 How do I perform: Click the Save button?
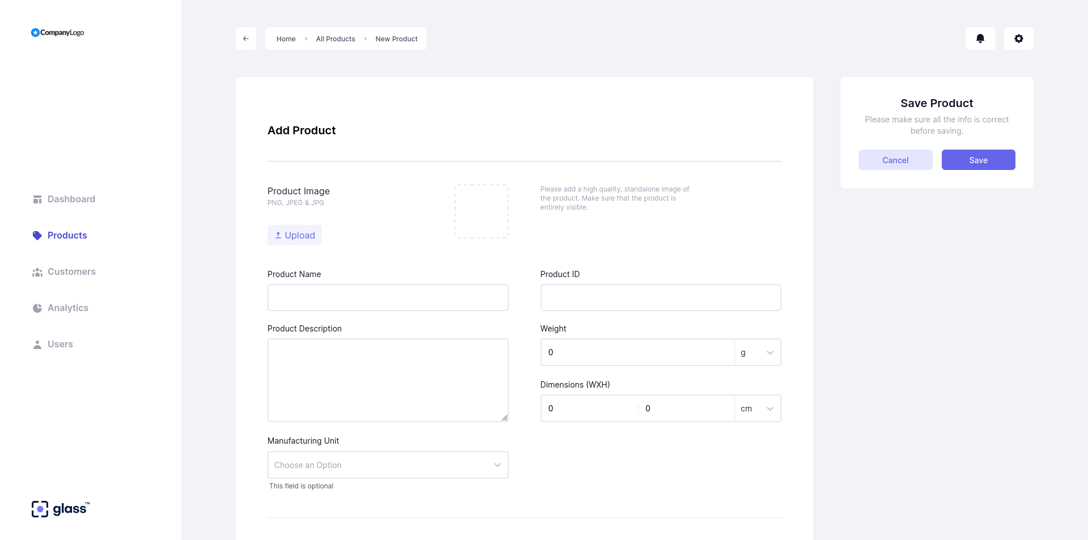pyautogui.click(x=978, y=160)
